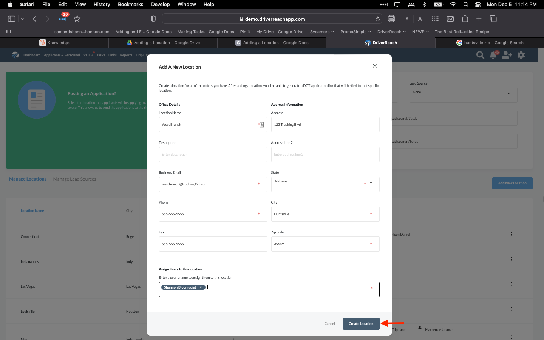
Task: Switch to huntsville zip Google Search tab
Action: pos(489,43)
